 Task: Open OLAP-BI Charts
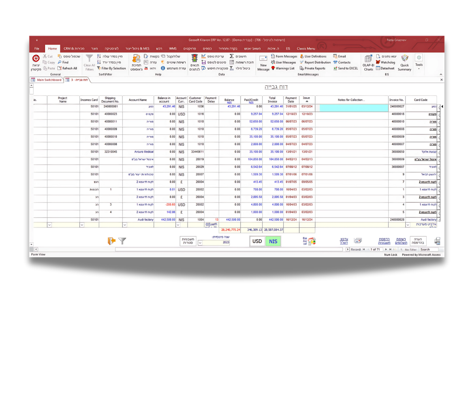[368, 62]
